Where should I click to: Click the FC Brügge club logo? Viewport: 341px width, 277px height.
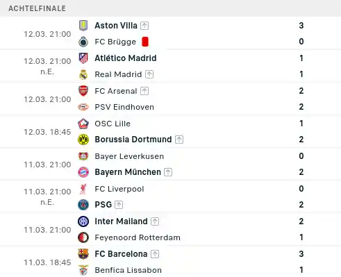83,42
